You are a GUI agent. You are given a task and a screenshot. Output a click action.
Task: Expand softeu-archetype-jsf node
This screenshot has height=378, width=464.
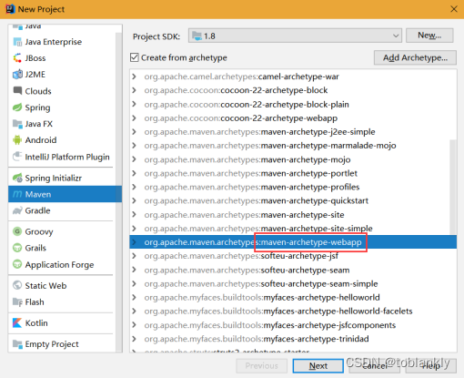[134, 256]
